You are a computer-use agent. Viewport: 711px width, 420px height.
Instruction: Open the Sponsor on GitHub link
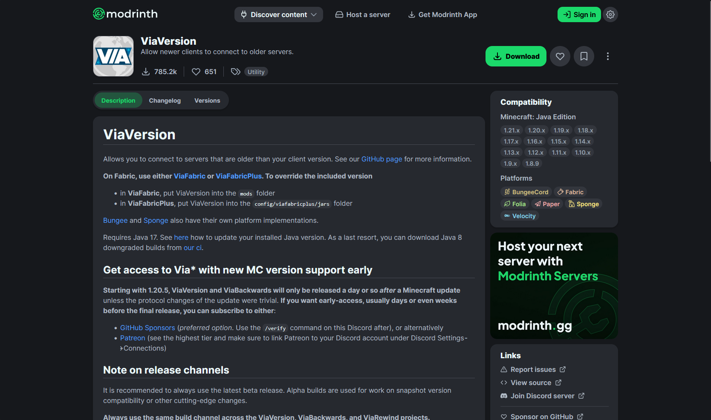coord(541,417)
